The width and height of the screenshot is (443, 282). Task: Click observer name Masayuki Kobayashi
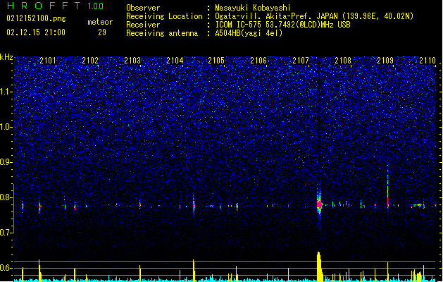pyautogui.click(x=253, y=8)
